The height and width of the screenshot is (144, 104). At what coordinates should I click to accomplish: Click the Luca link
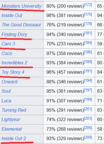coord(7,101)
